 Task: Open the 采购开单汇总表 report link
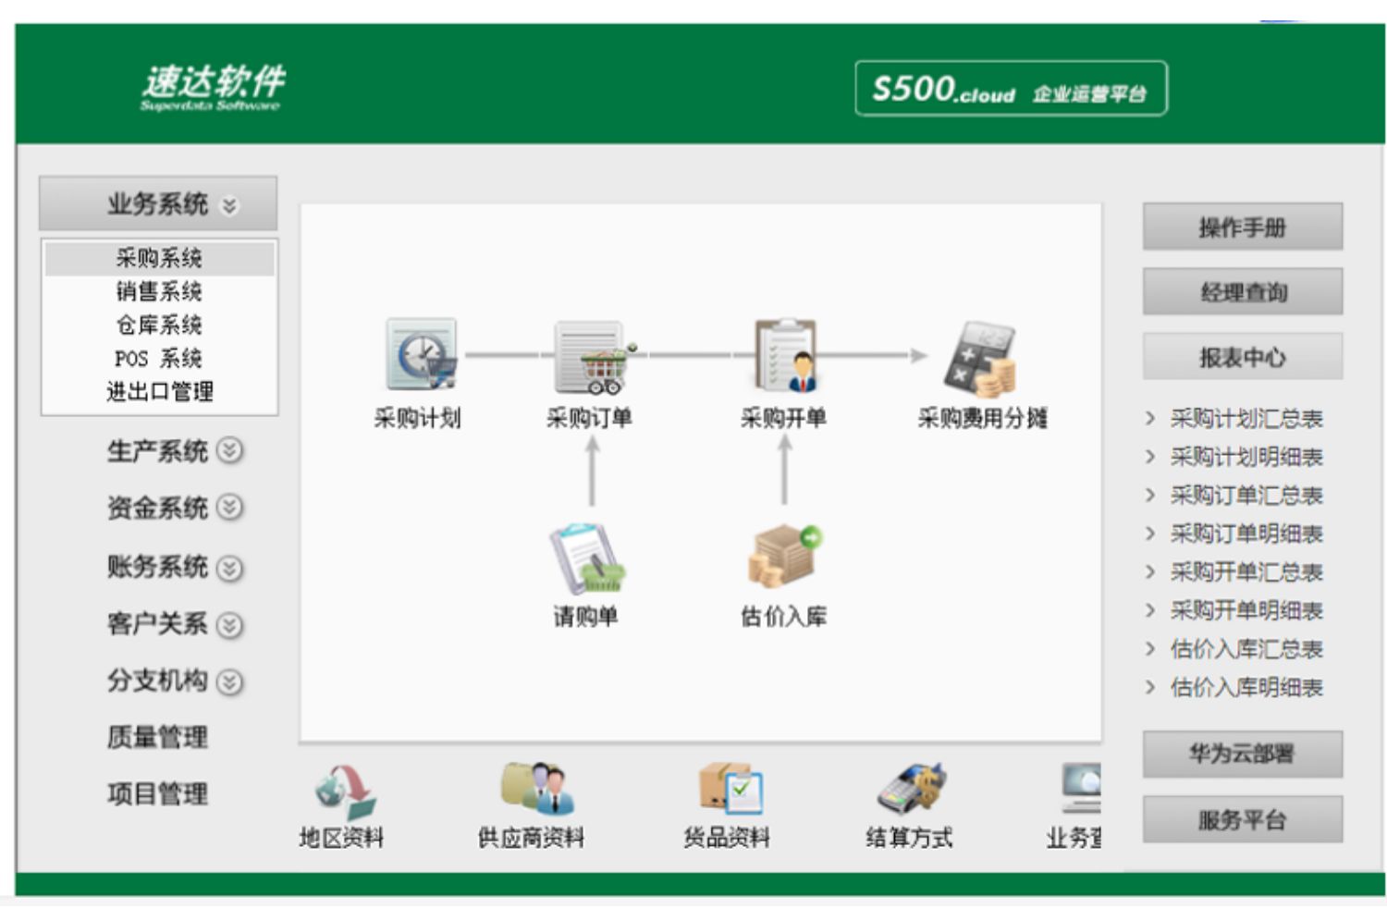coord(1246,572)
